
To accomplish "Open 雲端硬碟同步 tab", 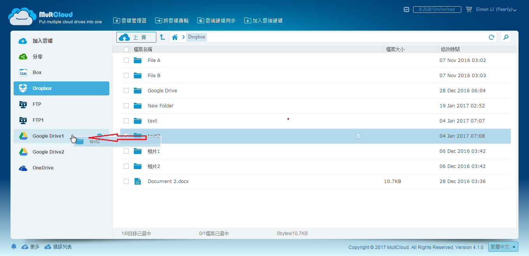I will [x=216, y=21].
